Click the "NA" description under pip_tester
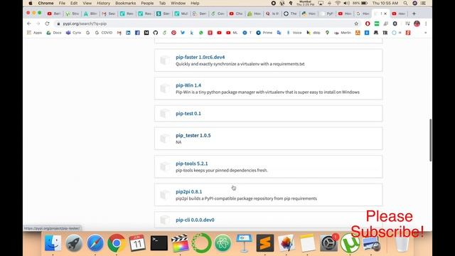 pyautogui.click(x=178, y=142)
